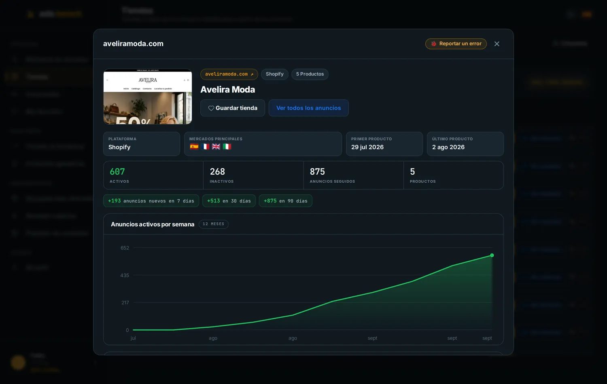The width and height of the screenshot is (607, 384).
Task: Open the aveliramoda.com external link chip
Action: 229,74
